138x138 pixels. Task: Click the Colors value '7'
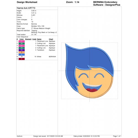[x=32, y=17]
